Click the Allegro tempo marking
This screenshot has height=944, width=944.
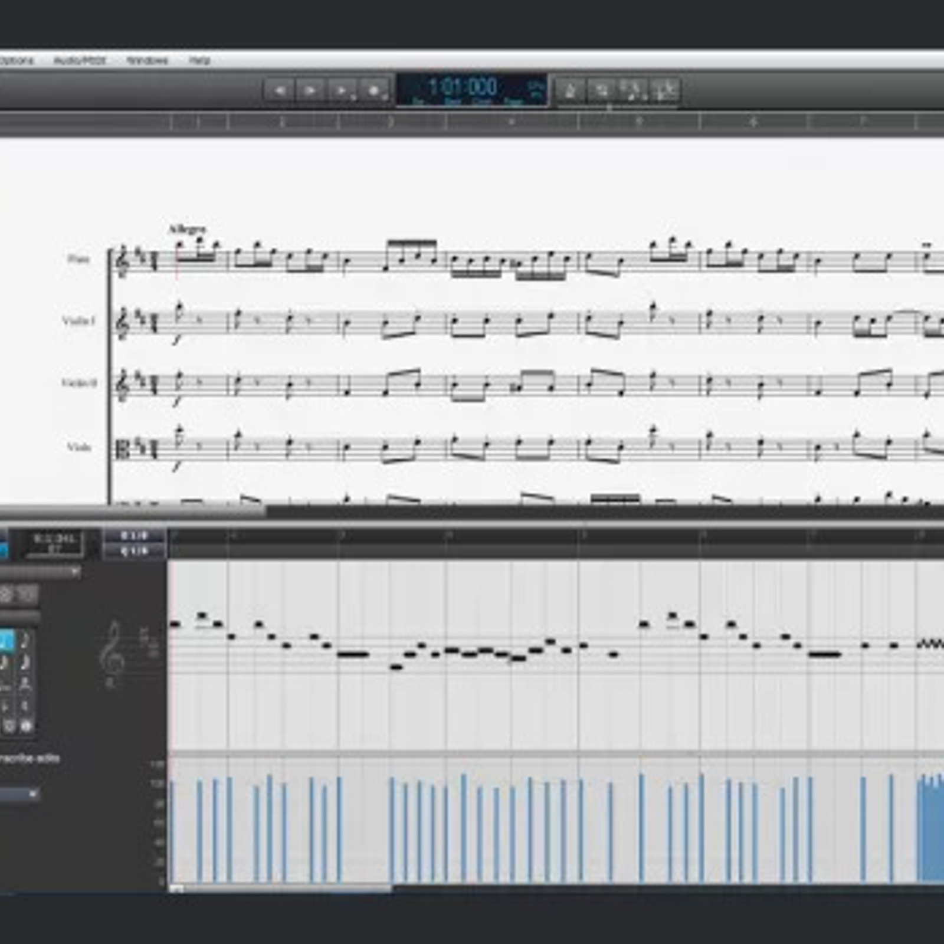click(x=188, y=229)
